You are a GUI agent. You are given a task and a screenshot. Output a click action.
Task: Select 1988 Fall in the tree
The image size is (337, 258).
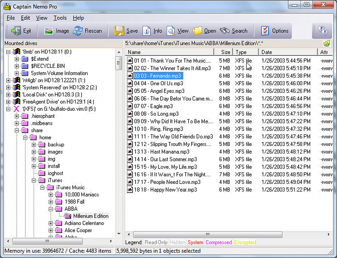pos(75,202)
